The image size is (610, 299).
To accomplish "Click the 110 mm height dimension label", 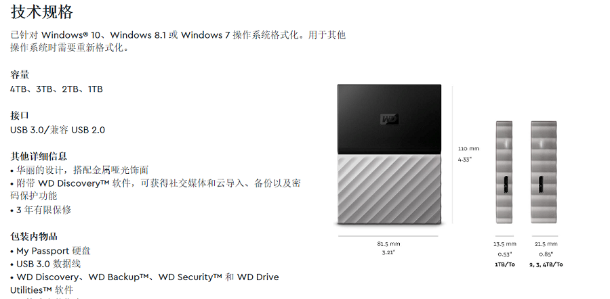I will [469, 149].
